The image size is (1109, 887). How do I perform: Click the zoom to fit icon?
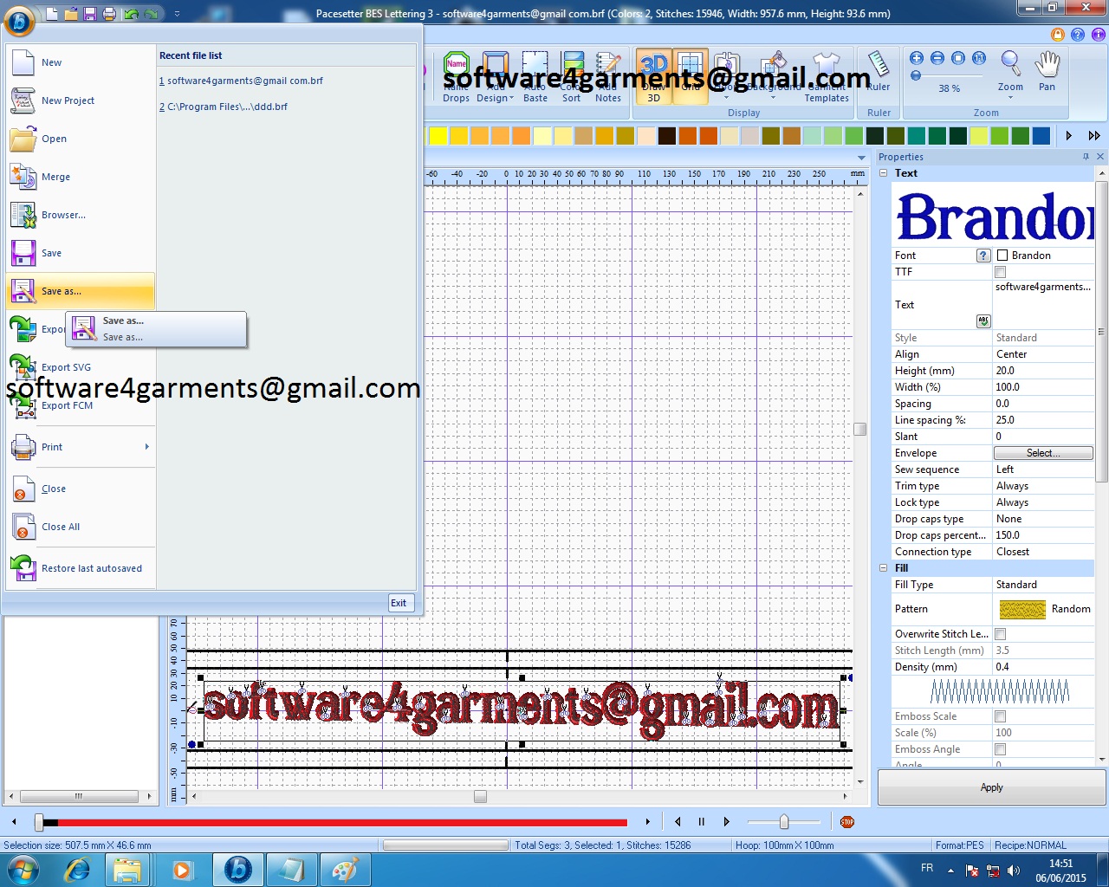pyautogui.click(x=958, y=58)
